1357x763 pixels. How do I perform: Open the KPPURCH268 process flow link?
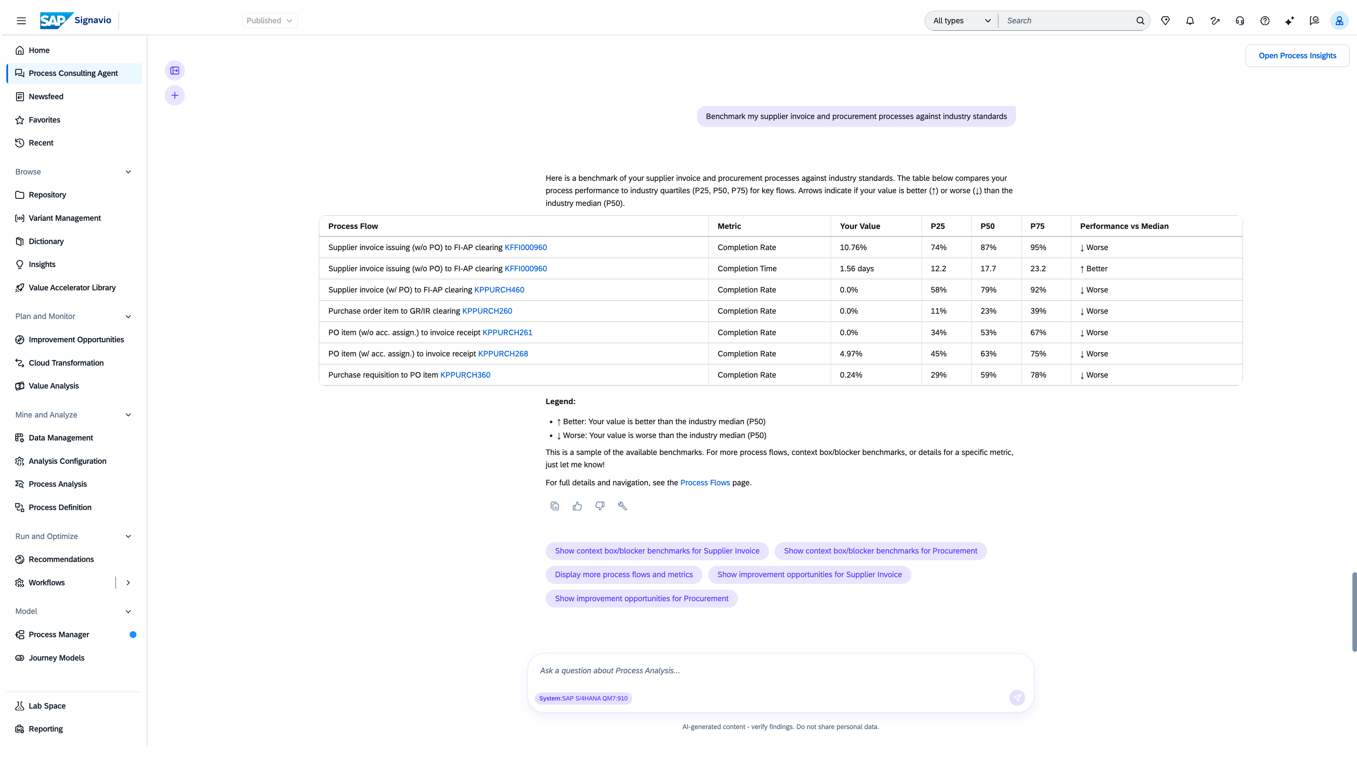click(x=503, y=353)
